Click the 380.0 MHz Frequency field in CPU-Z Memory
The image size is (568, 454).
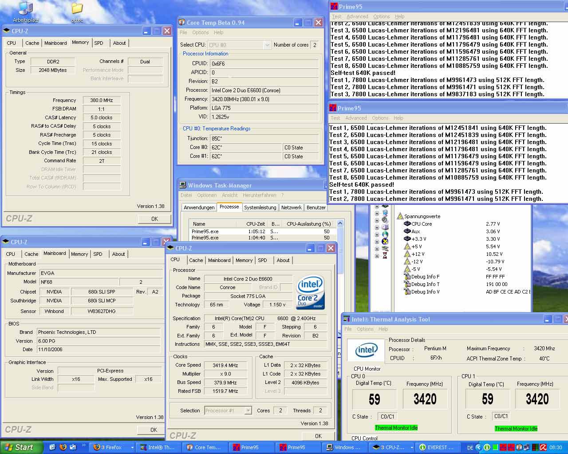click(x=102, y=100)
